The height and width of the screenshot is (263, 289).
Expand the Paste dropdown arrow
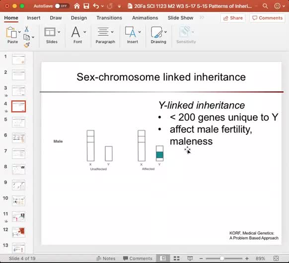19,32
